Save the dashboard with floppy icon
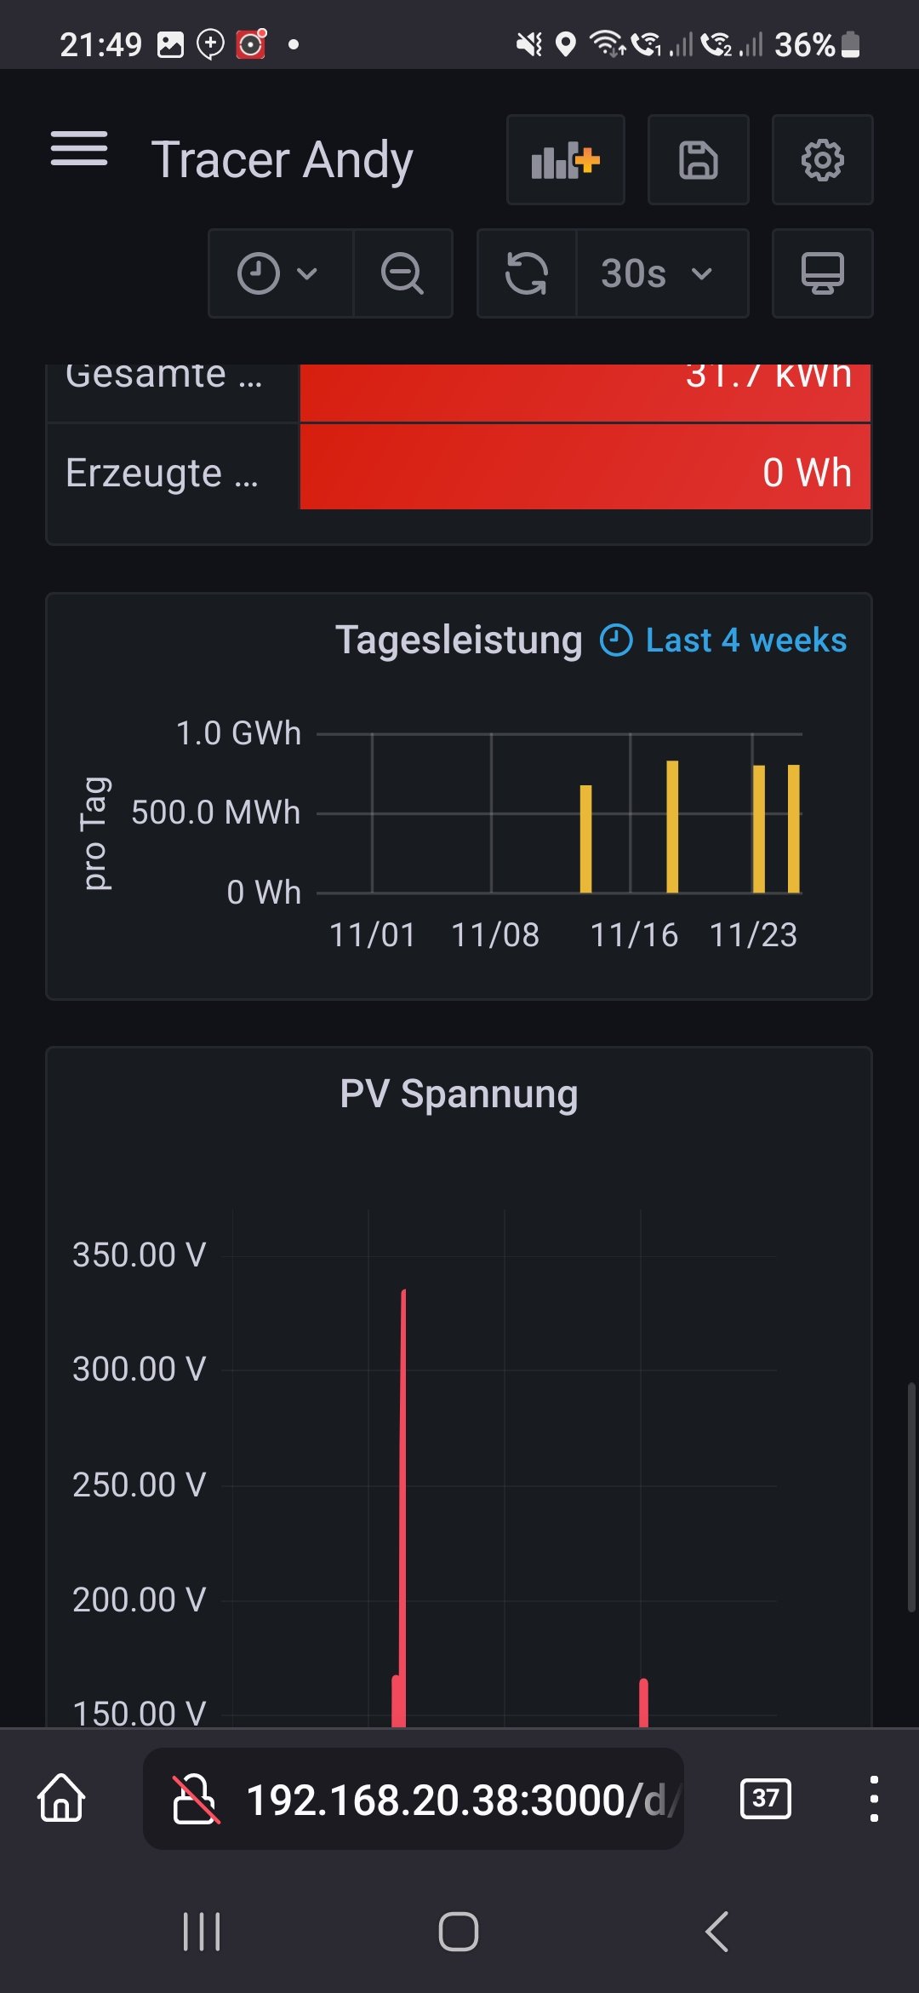The image size is (919, 1993). 699,160
